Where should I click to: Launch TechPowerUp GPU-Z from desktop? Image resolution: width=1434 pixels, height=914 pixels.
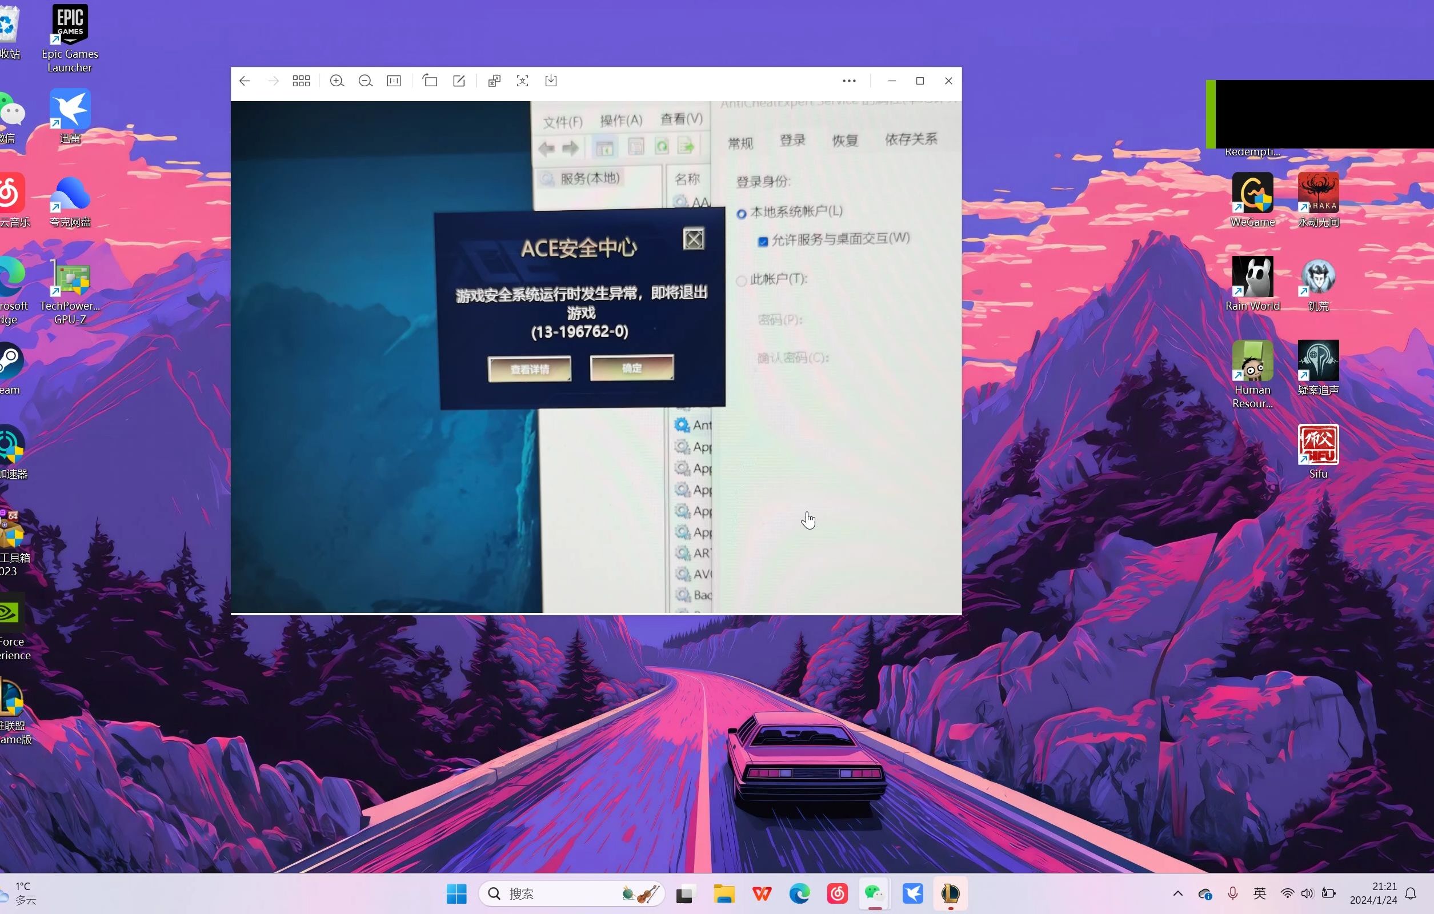pyautogui.click(x=70, y=291)
